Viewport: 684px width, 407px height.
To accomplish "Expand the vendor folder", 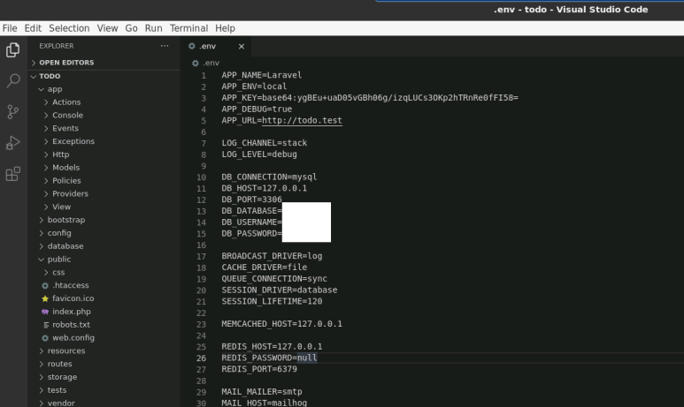I will 104,403.
